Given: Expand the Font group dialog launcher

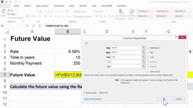Looking at the screenshot, I should (x=52, y=22).
